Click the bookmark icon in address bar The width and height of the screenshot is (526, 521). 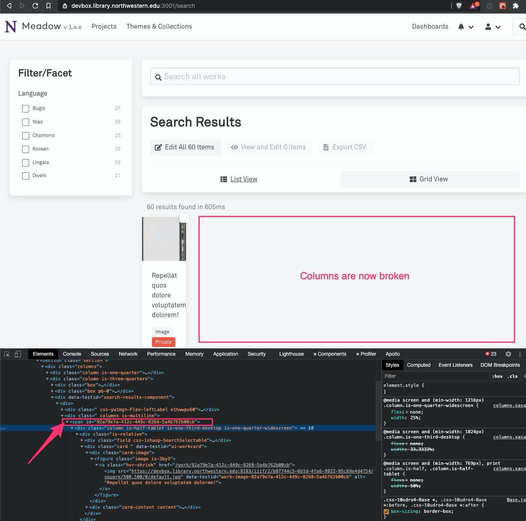(x=48, y=6)
